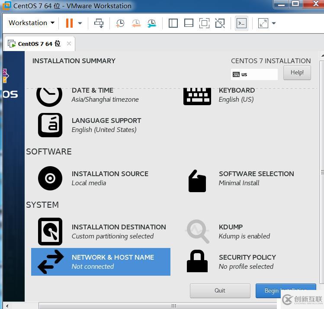This screenshot has height=309, width=324.
Task: Open Installation Source disc icon
Action: tap(50, 178)
